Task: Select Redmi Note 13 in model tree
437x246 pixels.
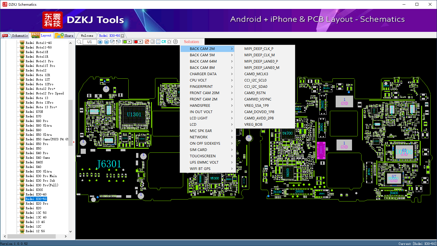Action: pos(37,98)
